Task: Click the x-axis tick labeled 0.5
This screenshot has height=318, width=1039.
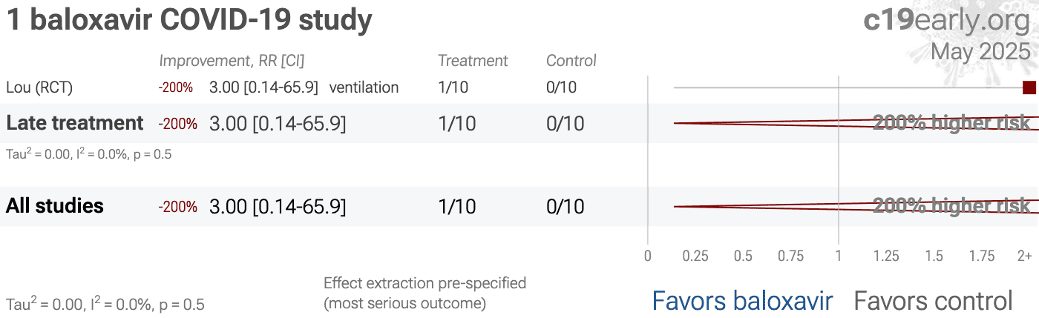Action: pyautogui.click(x=743, y=256)
